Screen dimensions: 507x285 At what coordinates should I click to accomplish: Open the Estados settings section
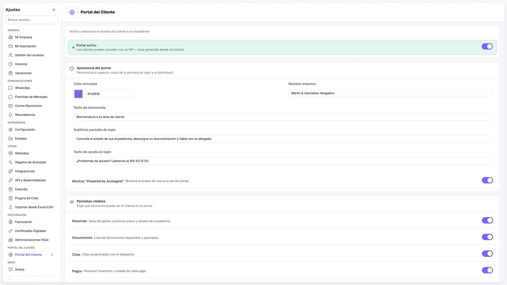click(x=21, y=139)
